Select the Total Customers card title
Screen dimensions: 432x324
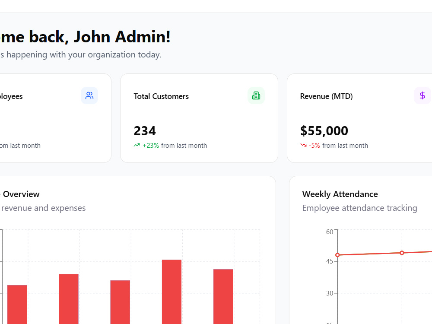[161, 96]
